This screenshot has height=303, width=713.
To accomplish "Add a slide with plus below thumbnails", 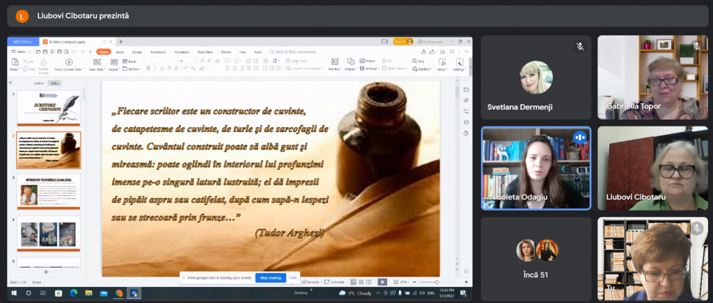I will click(x=46, y=272).
